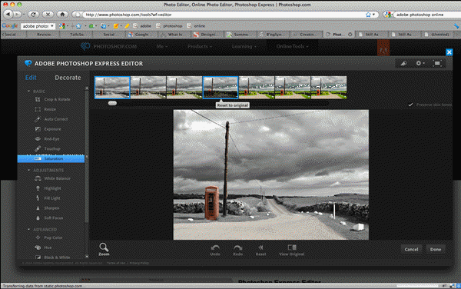
Task: Switch to the (Untitled) browser tab
Action: [440, 35]
